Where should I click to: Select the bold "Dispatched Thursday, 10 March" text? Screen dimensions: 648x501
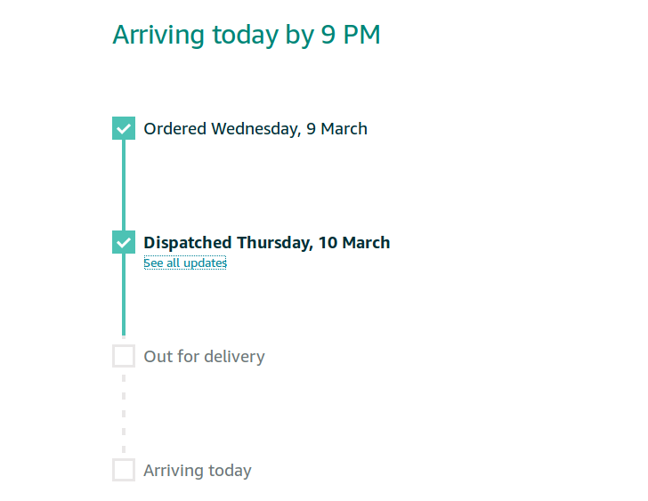(x=267, y=243)
